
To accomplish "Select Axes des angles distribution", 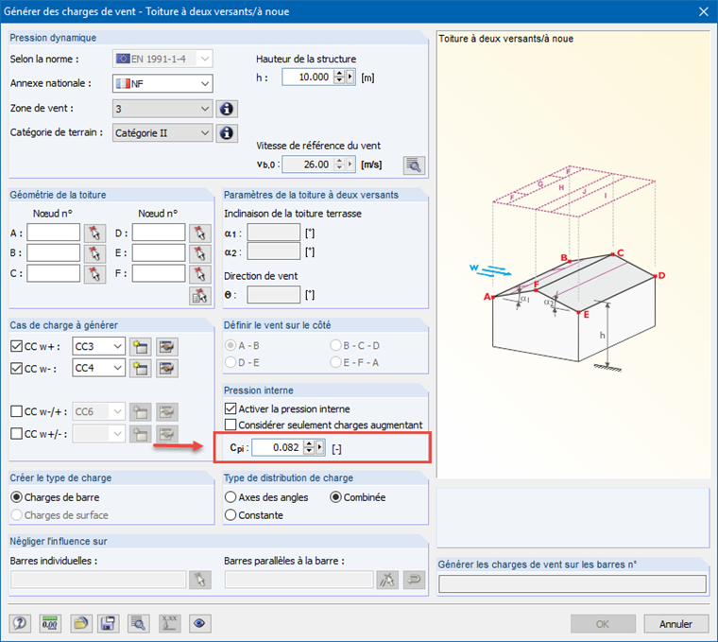I will point(231,497).
